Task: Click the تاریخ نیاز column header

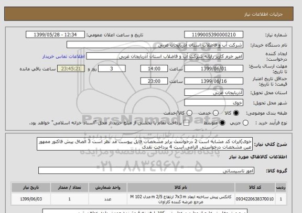Action: [31, 187]
